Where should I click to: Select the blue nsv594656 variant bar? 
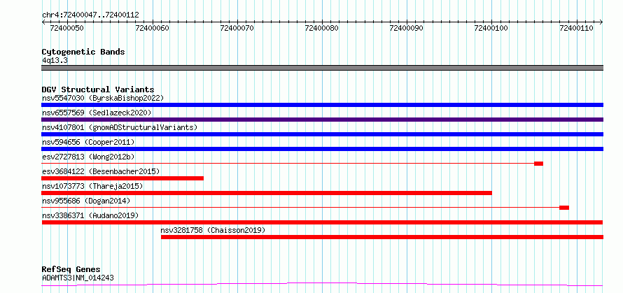(x=322, y=149)
